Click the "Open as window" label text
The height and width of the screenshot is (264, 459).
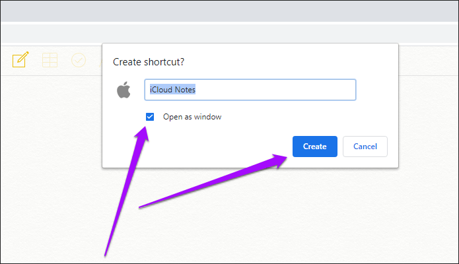click(x=192, y=117)
